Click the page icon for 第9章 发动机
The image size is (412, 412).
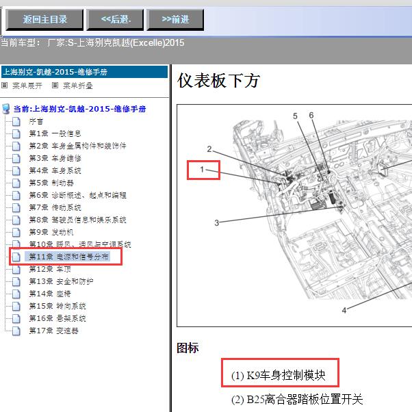(x=16, y=232)
